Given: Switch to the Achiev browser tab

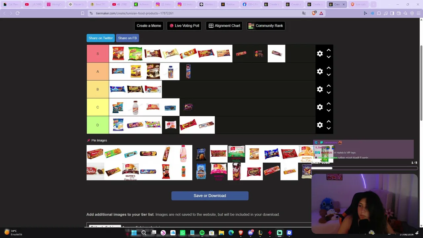Looking at the screenshot, I should 142,4.
